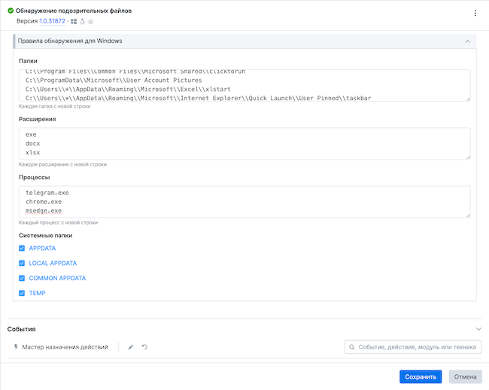Click the undo reset arrow icon

tap(144, 347)
